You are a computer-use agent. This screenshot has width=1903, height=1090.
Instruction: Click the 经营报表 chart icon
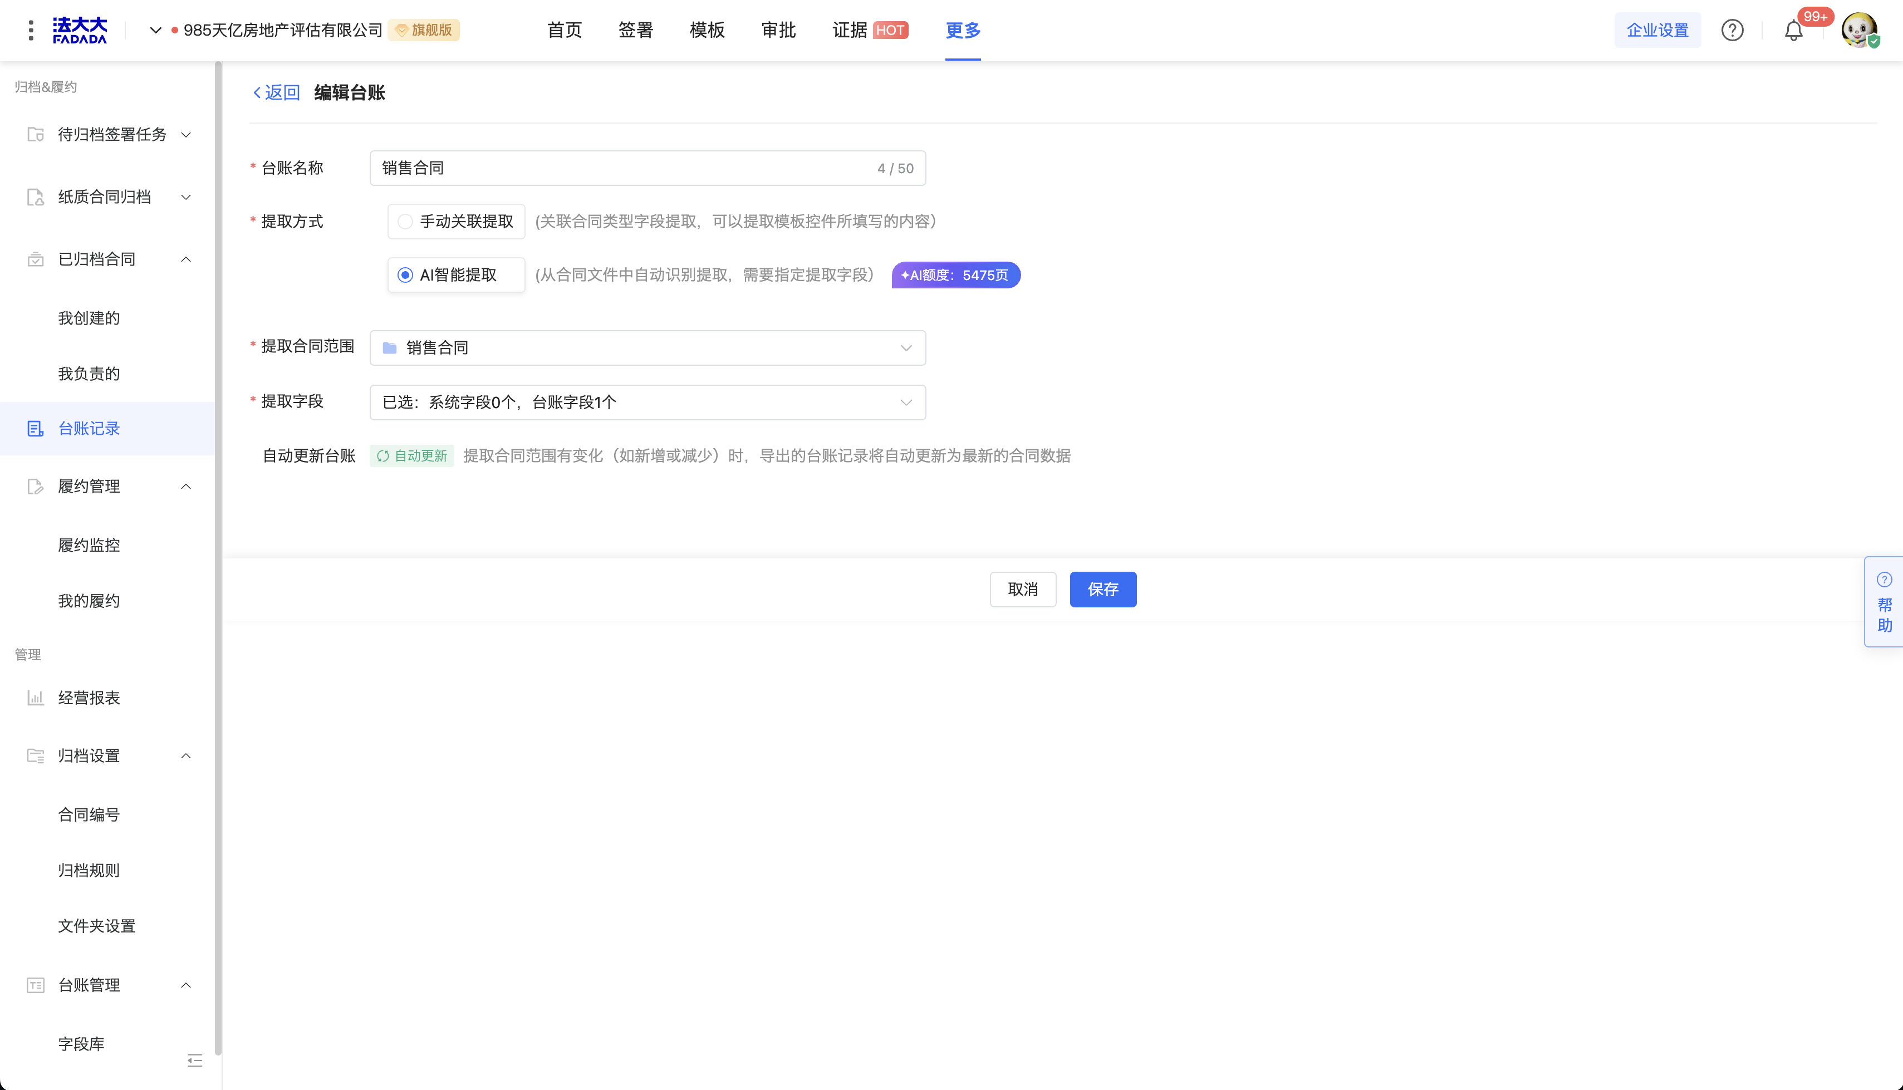click(35, 698)
